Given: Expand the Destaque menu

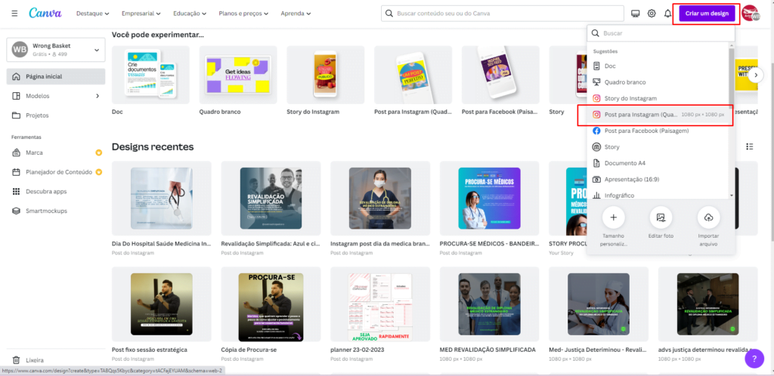Looking at the screenshot, I should 93,14.
